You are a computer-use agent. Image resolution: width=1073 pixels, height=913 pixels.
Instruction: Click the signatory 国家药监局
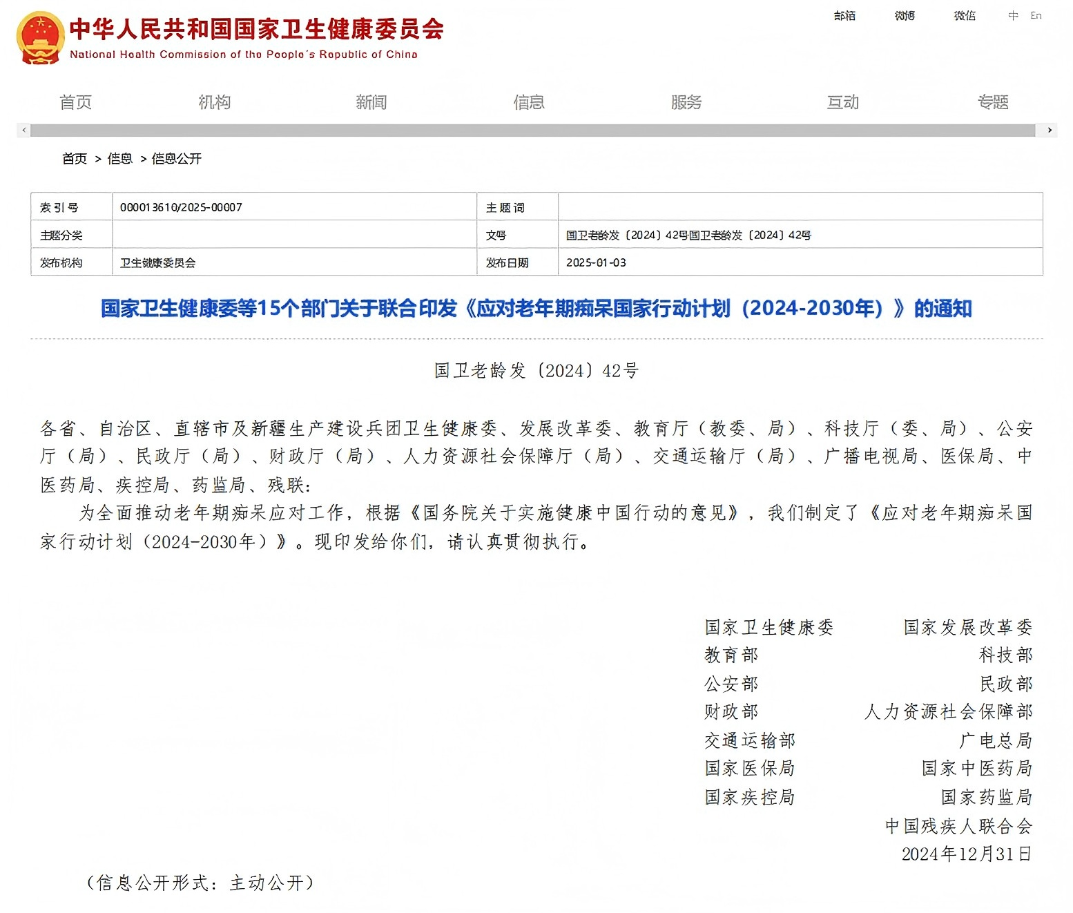pos(987,798)
